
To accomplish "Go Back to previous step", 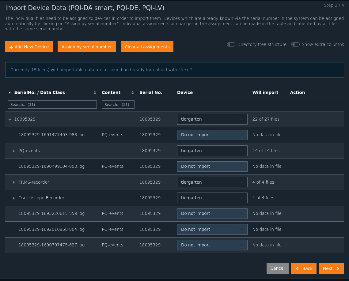I will pyautogui.click(x=304, y=268).
